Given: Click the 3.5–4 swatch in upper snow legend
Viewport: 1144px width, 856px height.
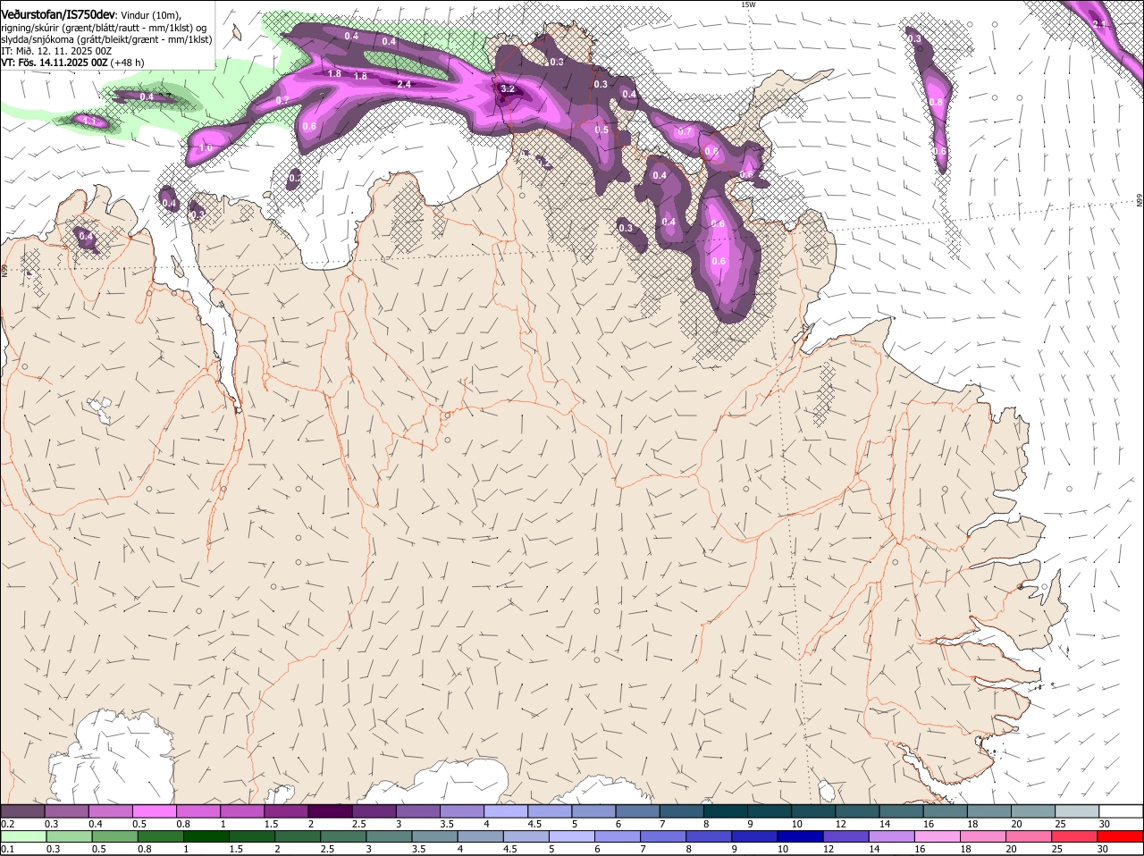Looking at the screenshot, I should click(x=461, y=810).
